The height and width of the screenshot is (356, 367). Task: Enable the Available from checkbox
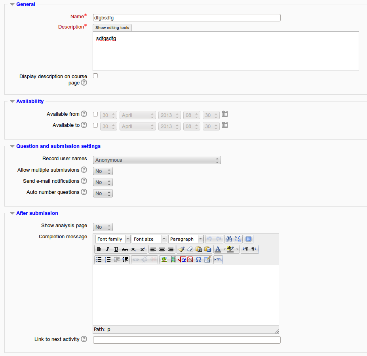coord(95,114)
